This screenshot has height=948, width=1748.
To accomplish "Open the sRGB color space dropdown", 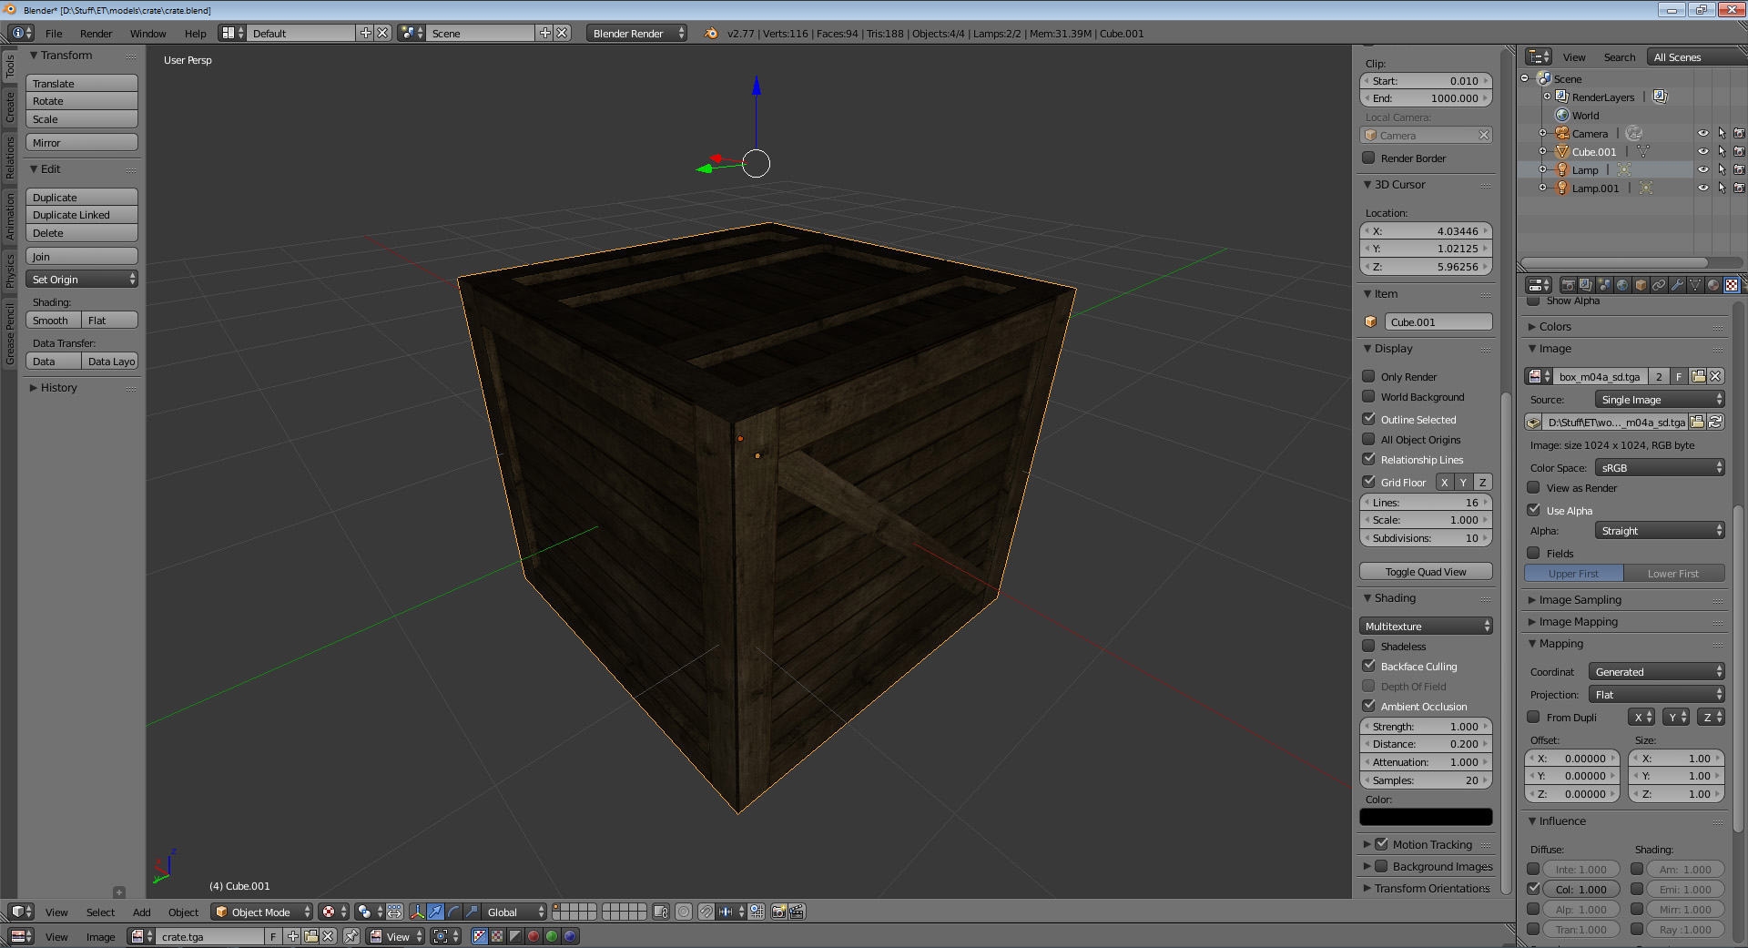I will pyautogui.click(x=1660, y=467).
